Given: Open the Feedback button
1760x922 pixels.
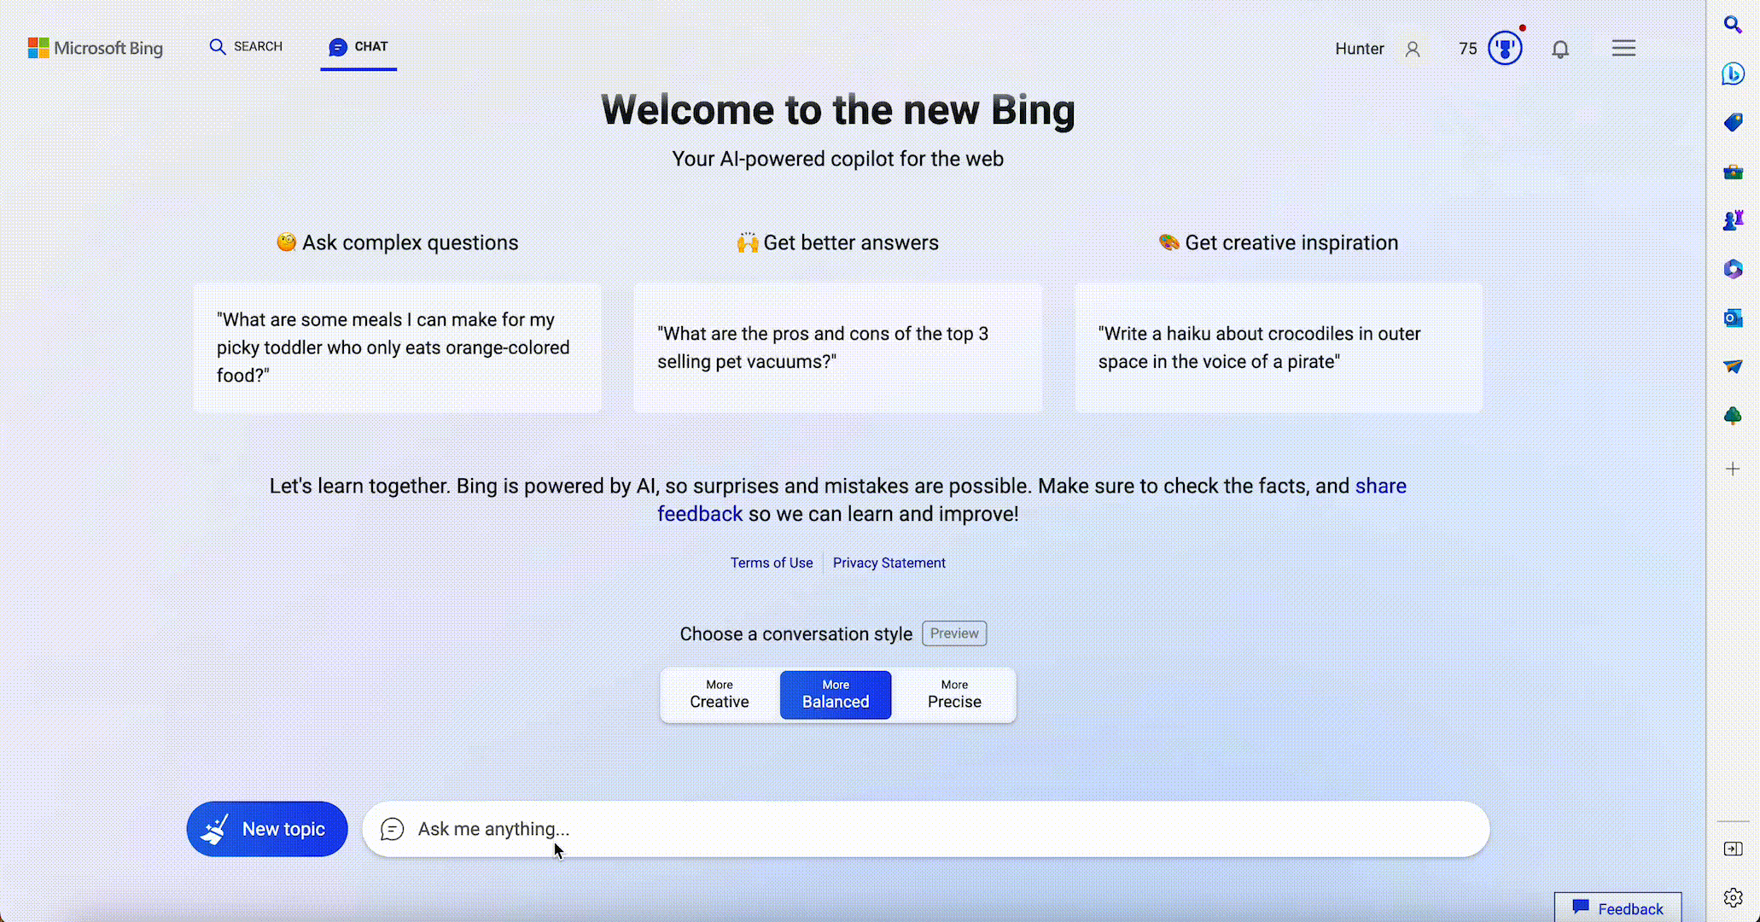Looking at the screenshot, I should [1617, 908].
